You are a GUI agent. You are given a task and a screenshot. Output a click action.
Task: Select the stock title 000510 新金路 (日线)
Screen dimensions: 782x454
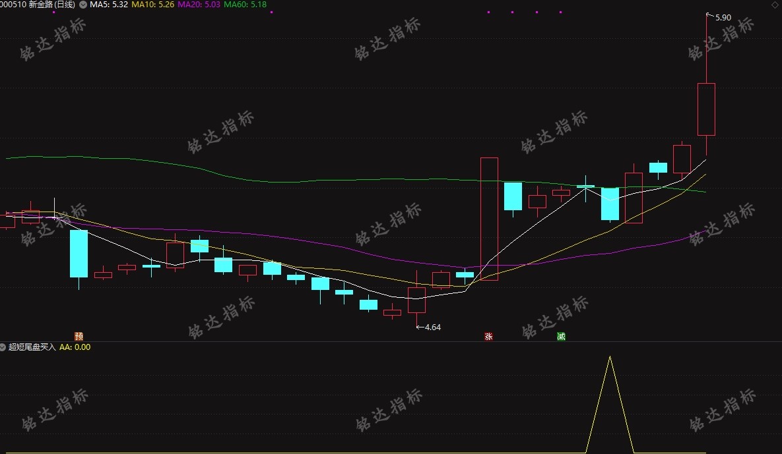[x=38, y=5]
